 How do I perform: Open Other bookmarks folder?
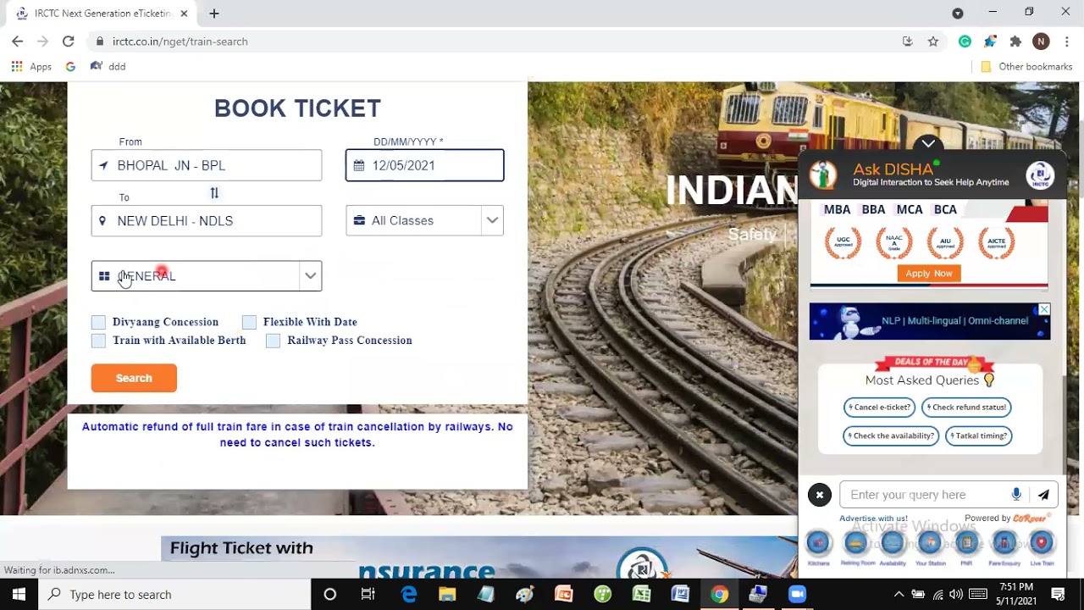pyautogui.click(x=1026, y=67)
